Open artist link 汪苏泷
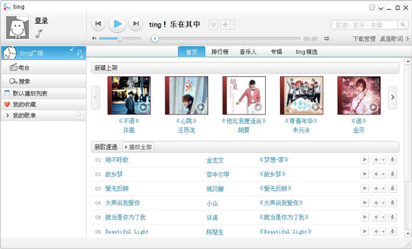This screenshot has width=412, height=249. pos(186,130)
